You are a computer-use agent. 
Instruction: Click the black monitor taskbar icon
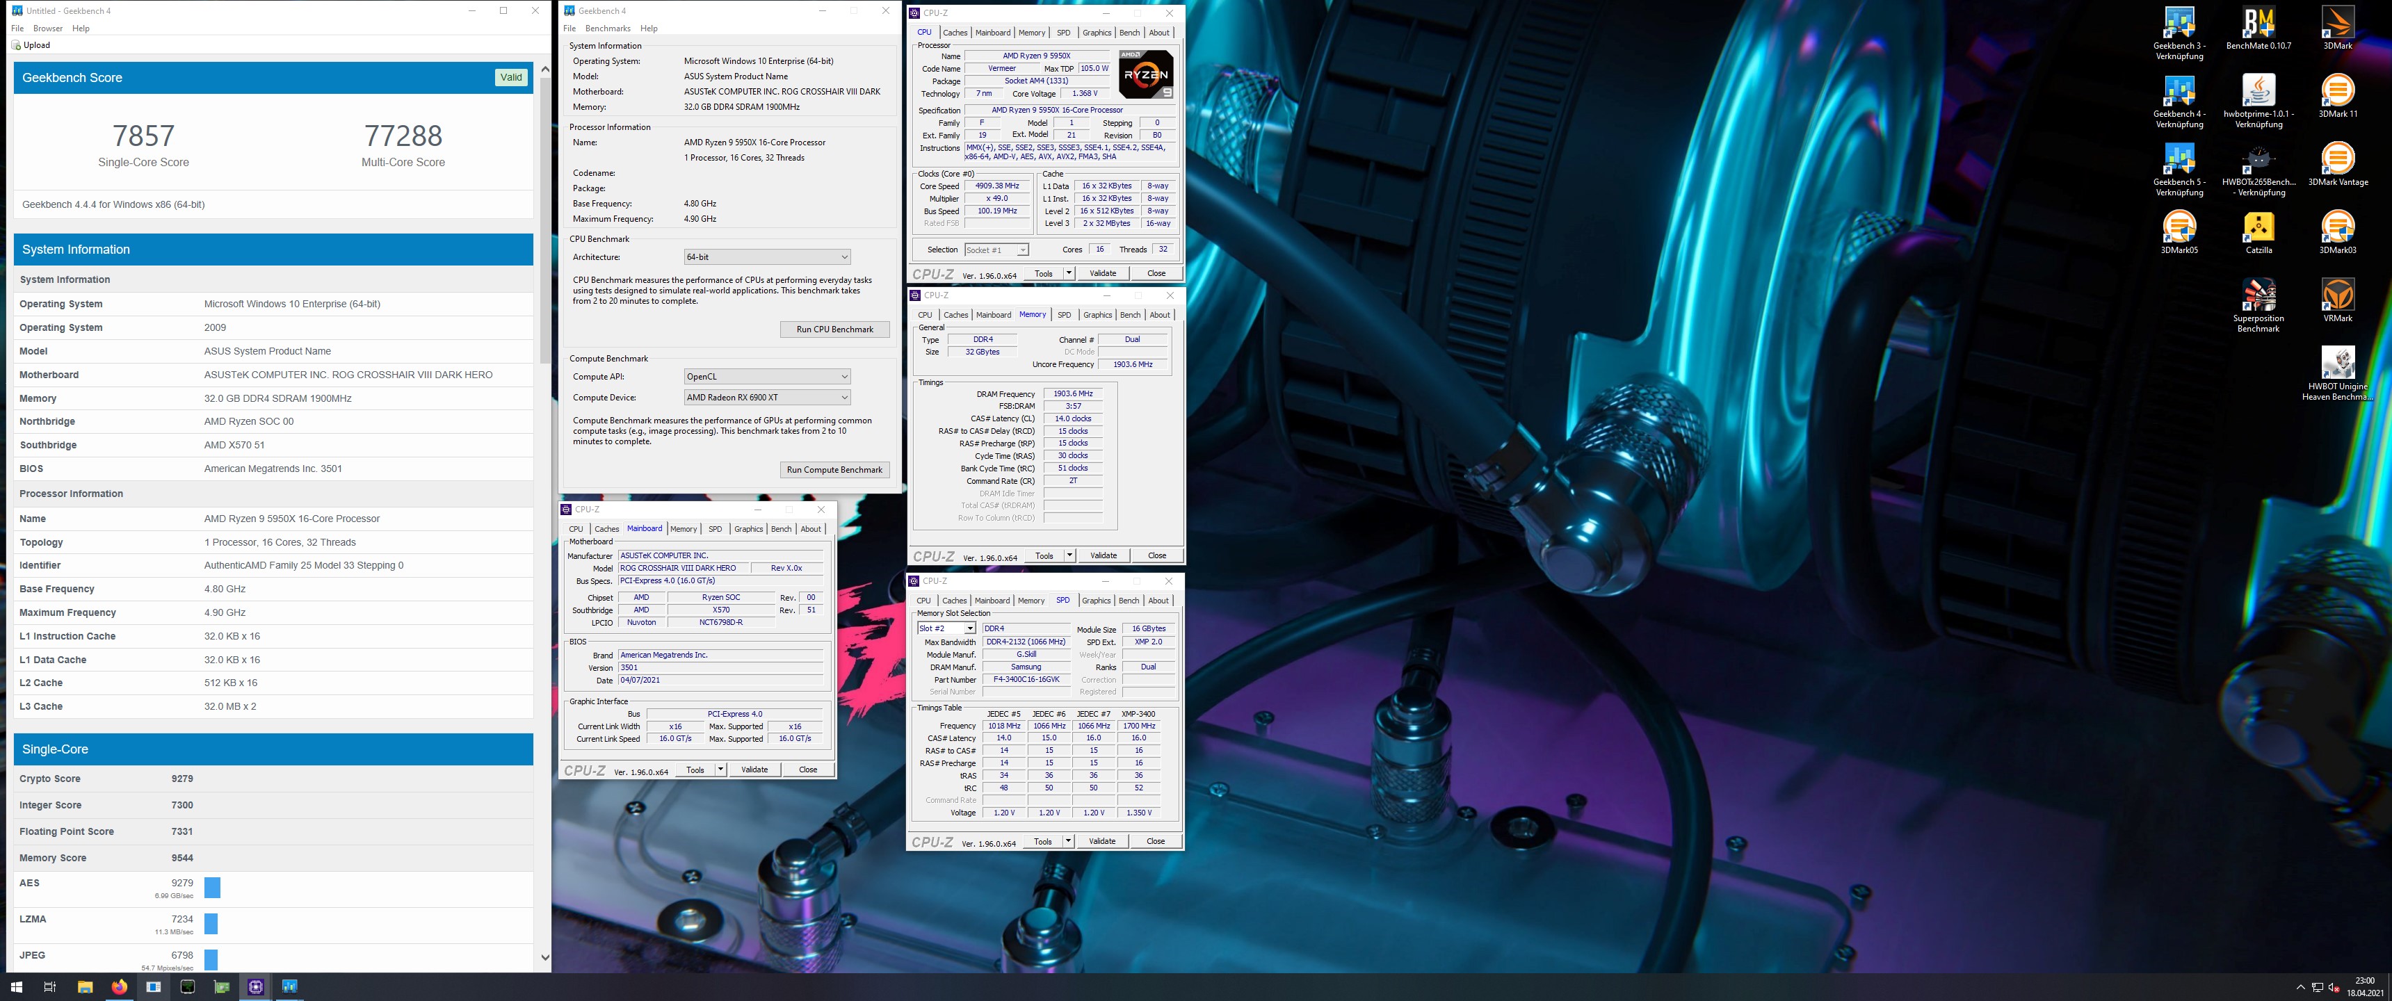tap(188, 986)
